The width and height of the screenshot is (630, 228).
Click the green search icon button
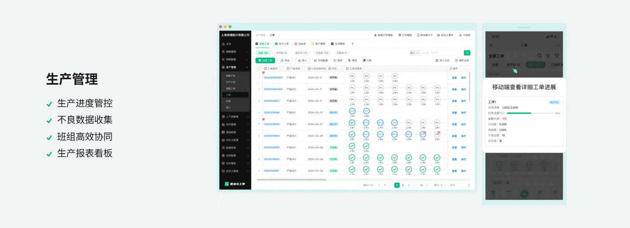[467, 53]
